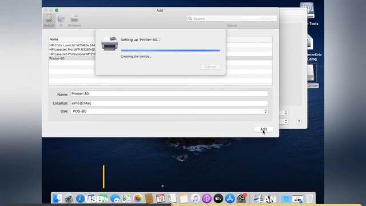
Task: Open the blue folder in Dock
Action: point(286,199)
